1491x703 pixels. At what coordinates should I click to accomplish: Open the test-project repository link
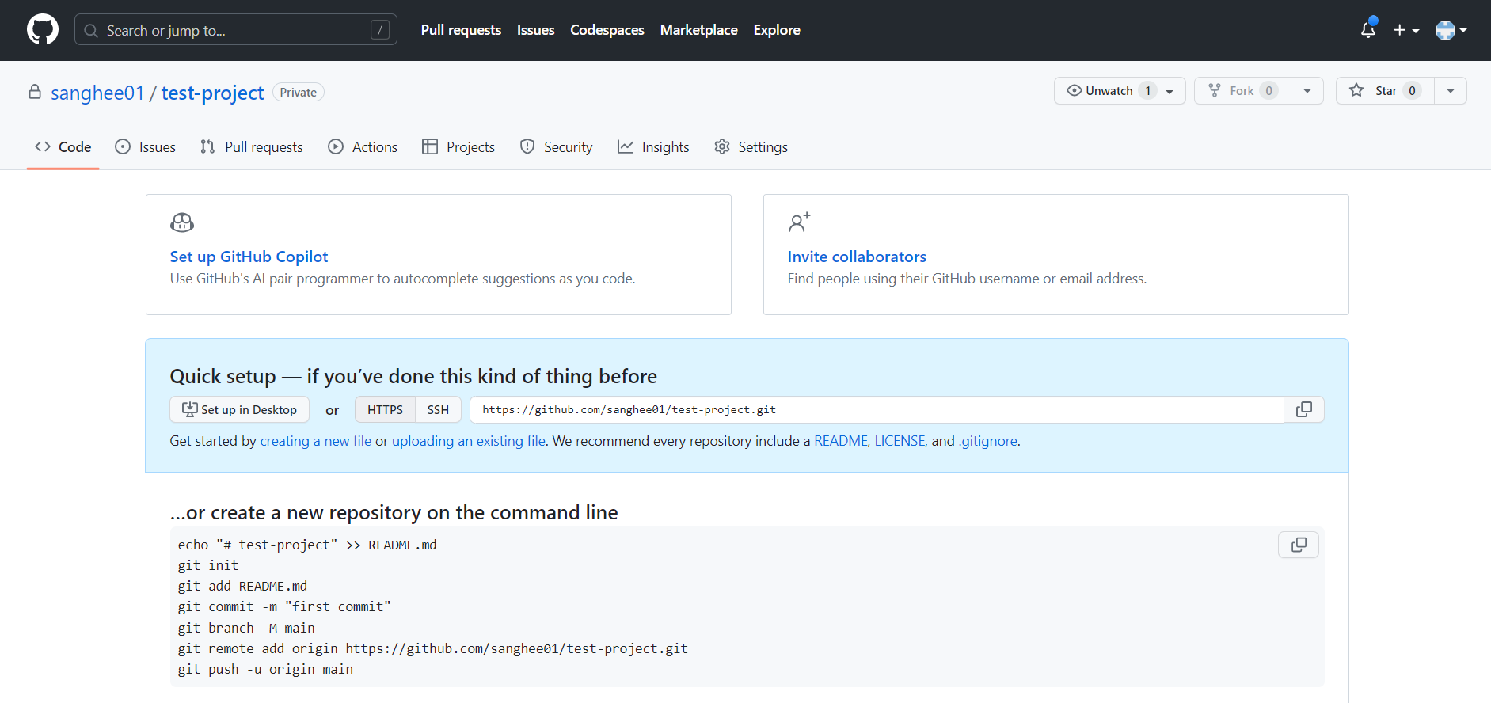click(x=212, y=93)
